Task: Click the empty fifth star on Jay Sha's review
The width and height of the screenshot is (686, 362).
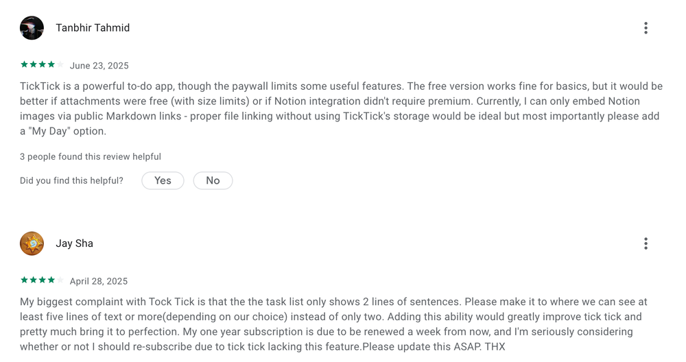Action: point(60,280)
